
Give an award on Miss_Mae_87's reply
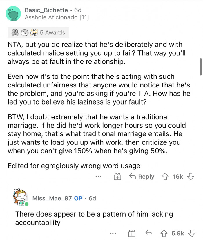point(132,233)
